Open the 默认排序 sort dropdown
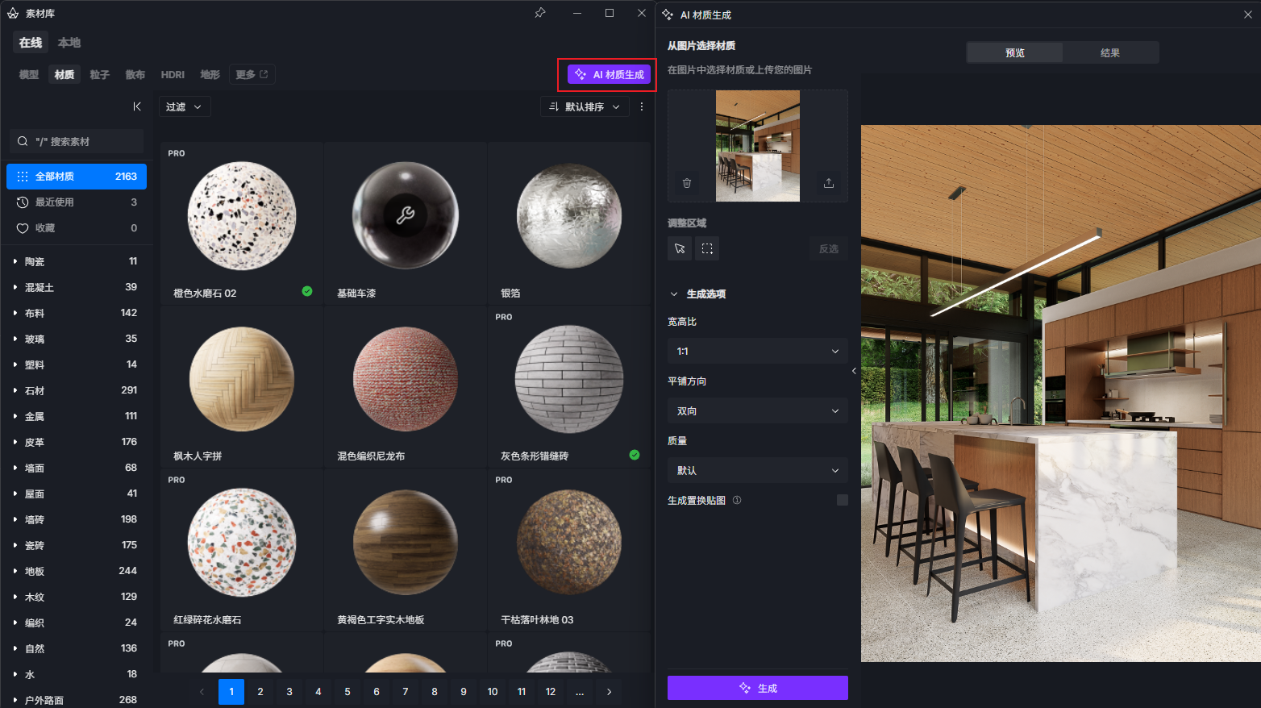 [584, 106]
